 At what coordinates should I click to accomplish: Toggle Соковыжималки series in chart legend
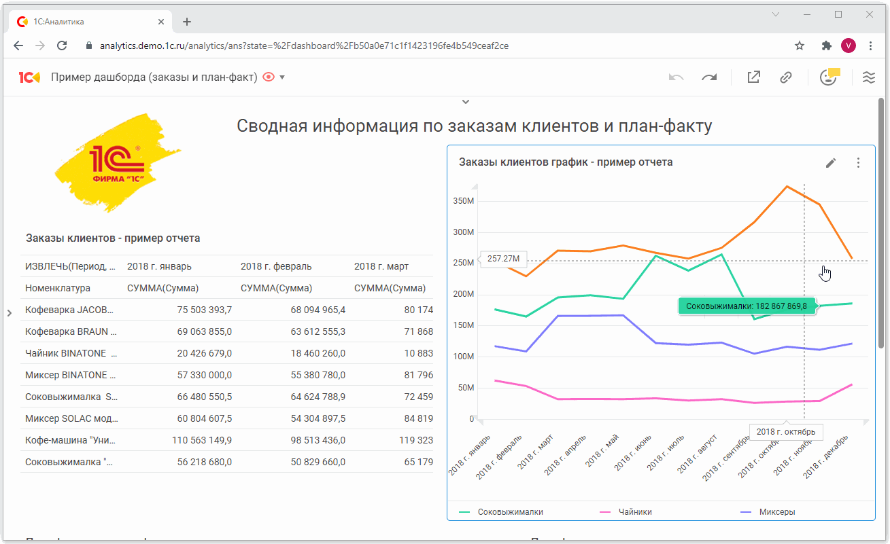(510, 512)
